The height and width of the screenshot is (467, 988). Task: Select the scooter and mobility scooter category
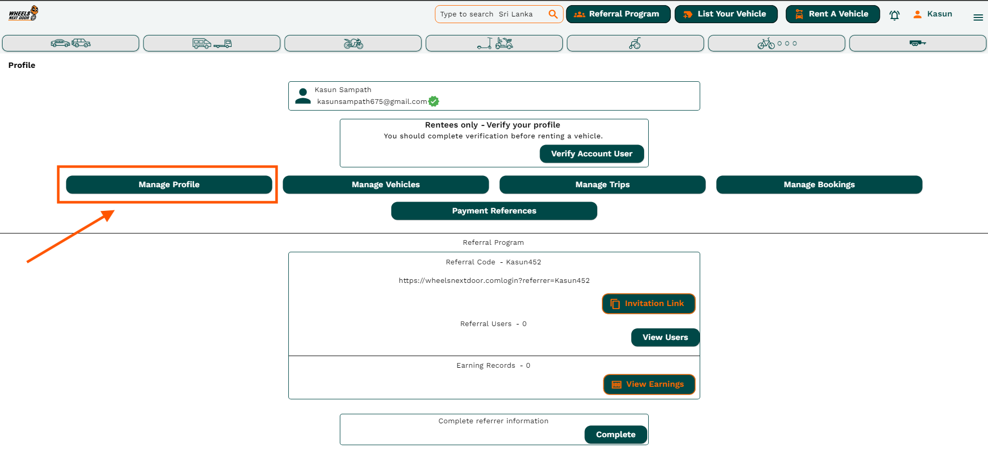(x=494, y=43)
